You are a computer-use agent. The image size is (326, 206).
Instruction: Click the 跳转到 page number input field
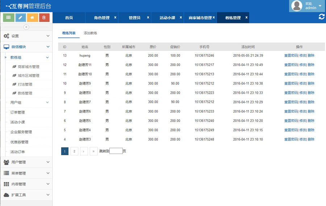116,151
